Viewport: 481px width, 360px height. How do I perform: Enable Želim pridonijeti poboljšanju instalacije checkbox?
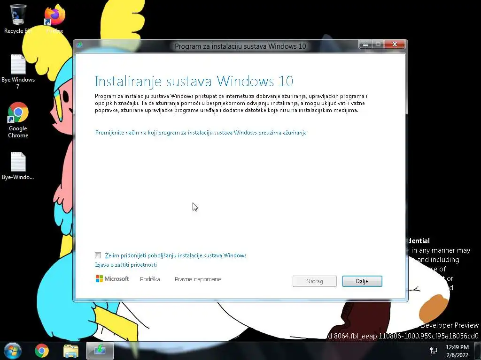[98, 255]
